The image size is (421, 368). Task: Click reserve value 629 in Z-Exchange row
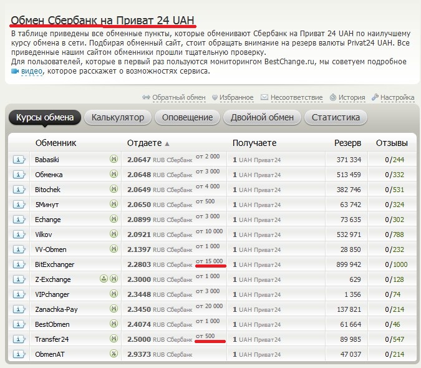click(x=356, y=279)
